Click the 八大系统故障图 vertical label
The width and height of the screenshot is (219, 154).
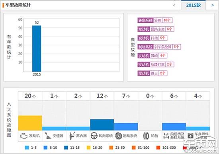9,120
